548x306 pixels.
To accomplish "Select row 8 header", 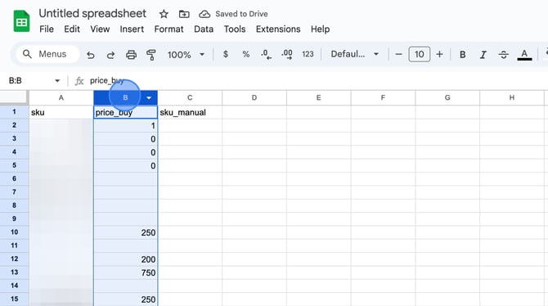I will [15, 205].
